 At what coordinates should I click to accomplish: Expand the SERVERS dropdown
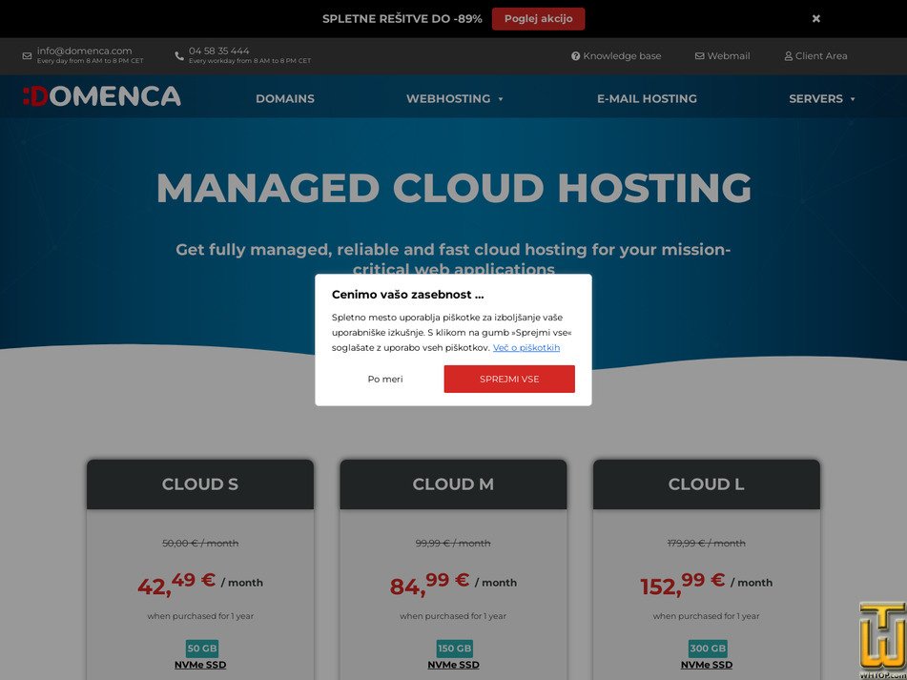815,98
